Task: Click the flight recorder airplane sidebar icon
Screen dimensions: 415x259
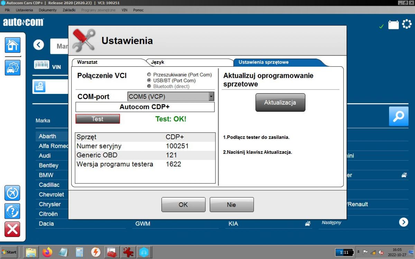Action: coord(12,193)
